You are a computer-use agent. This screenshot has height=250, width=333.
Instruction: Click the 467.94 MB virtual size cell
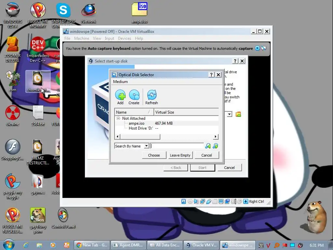pyautogui.click(x=164, y=123)
